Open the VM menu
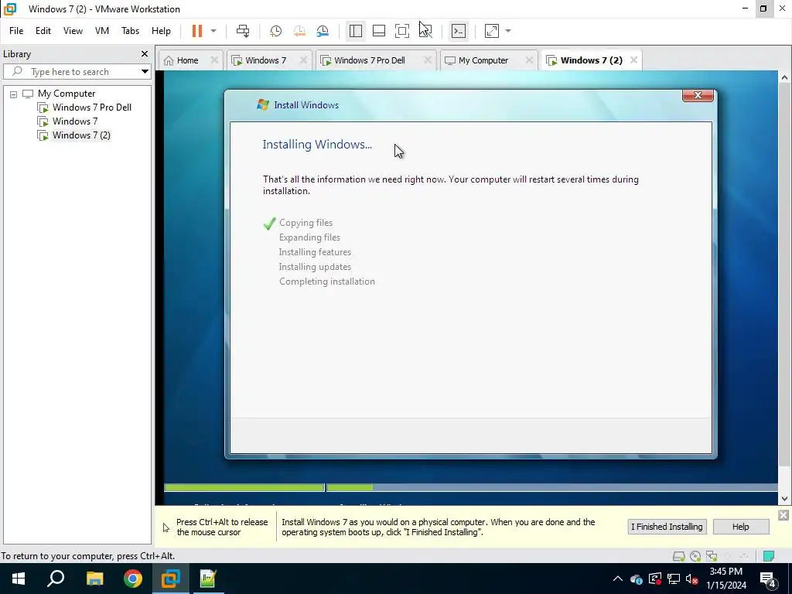This screenshot has height=594, width=792. tap(102, 31)
